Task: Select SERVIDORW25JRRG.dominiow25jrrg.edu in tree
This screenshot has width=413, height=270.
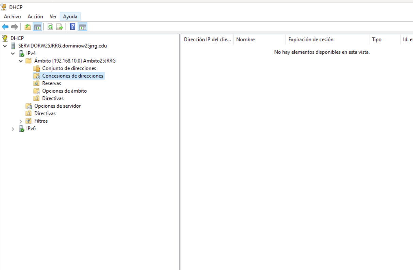Action: point(63,46)
